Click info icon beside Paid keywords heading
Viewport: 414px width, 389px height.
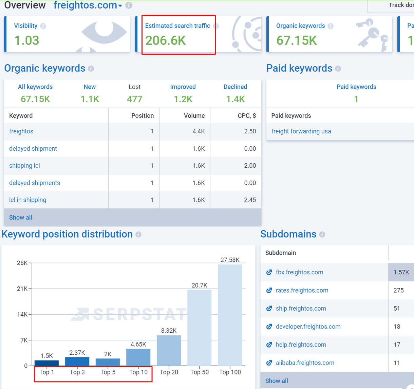pos(338,69)
